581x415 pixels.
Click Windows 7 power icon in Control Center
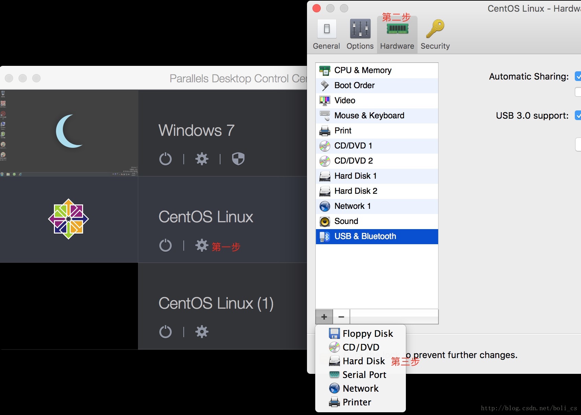coord(166,159)
